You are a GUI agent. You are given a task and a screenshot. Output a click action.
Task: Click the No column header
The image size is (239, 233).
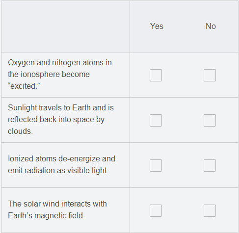pyautogui.click(x=211, y=26)
